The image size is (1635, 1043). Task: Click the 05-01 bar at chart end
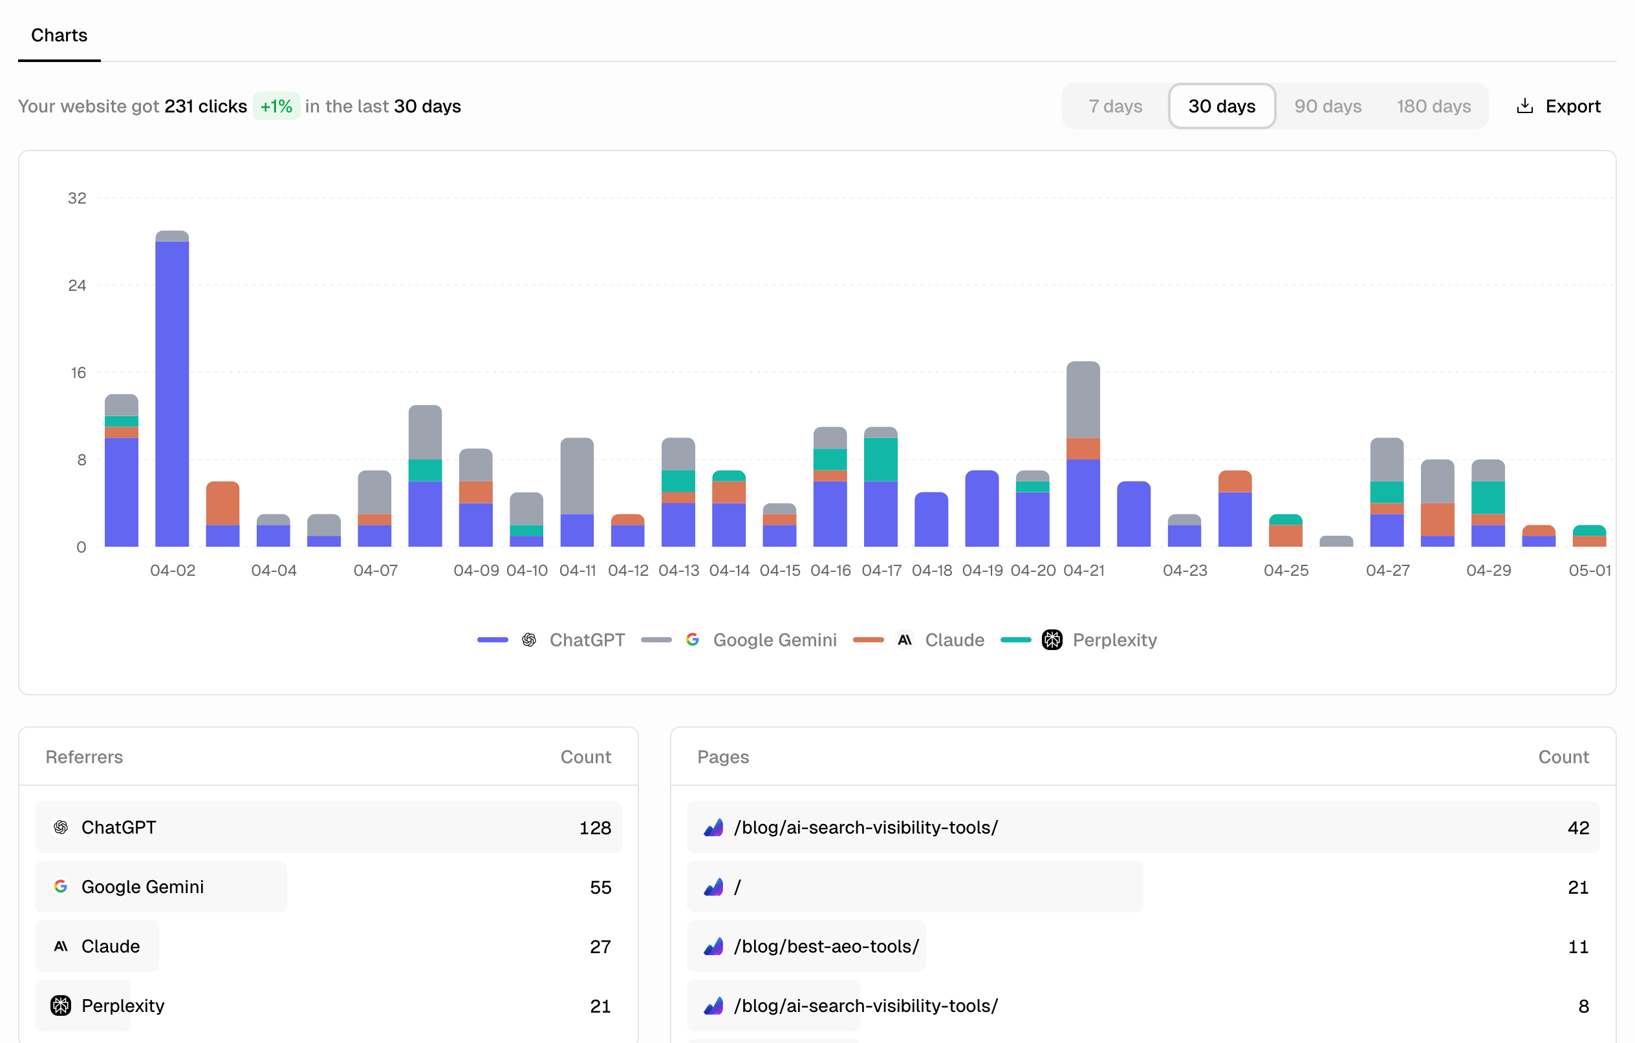[x=1590, y=536]
